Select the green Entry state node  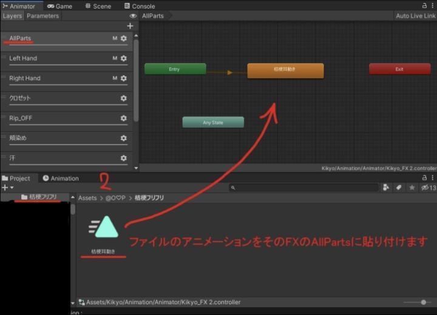(175, 69)
